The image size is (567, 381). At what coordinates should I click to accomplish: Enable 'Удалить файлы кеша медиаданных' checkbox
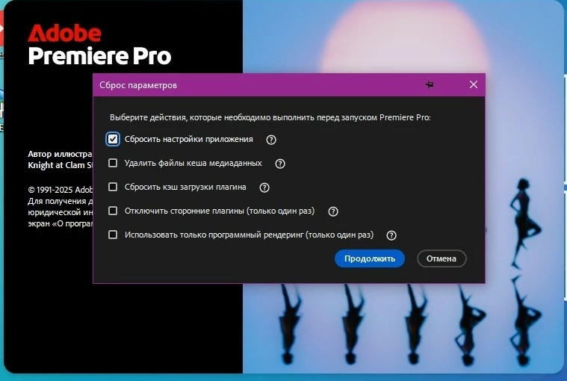coord(113,163)
